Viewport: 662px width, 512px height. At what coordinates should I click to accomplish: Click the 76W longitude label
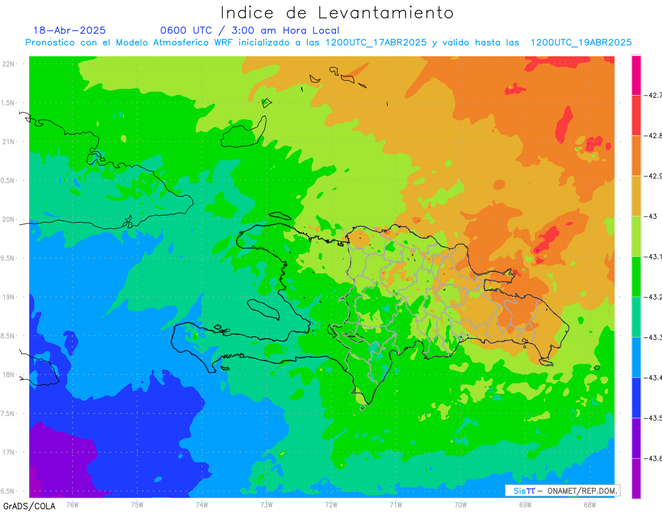pos(72,504)
